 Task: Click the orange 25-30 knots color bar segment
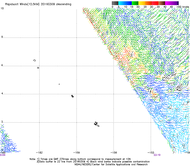148,3
